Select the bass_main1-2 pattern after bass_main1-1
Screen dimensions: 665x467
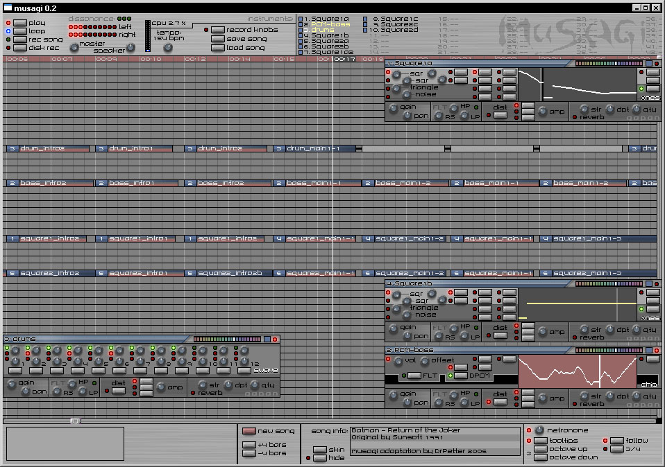point(405,183)
